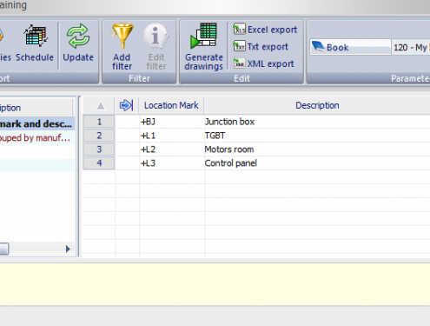Sort by Description column header
Viewport: 430px width, 326px height.
click(317, 105)
